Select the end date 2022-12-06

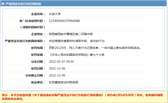tap(57, 75)
